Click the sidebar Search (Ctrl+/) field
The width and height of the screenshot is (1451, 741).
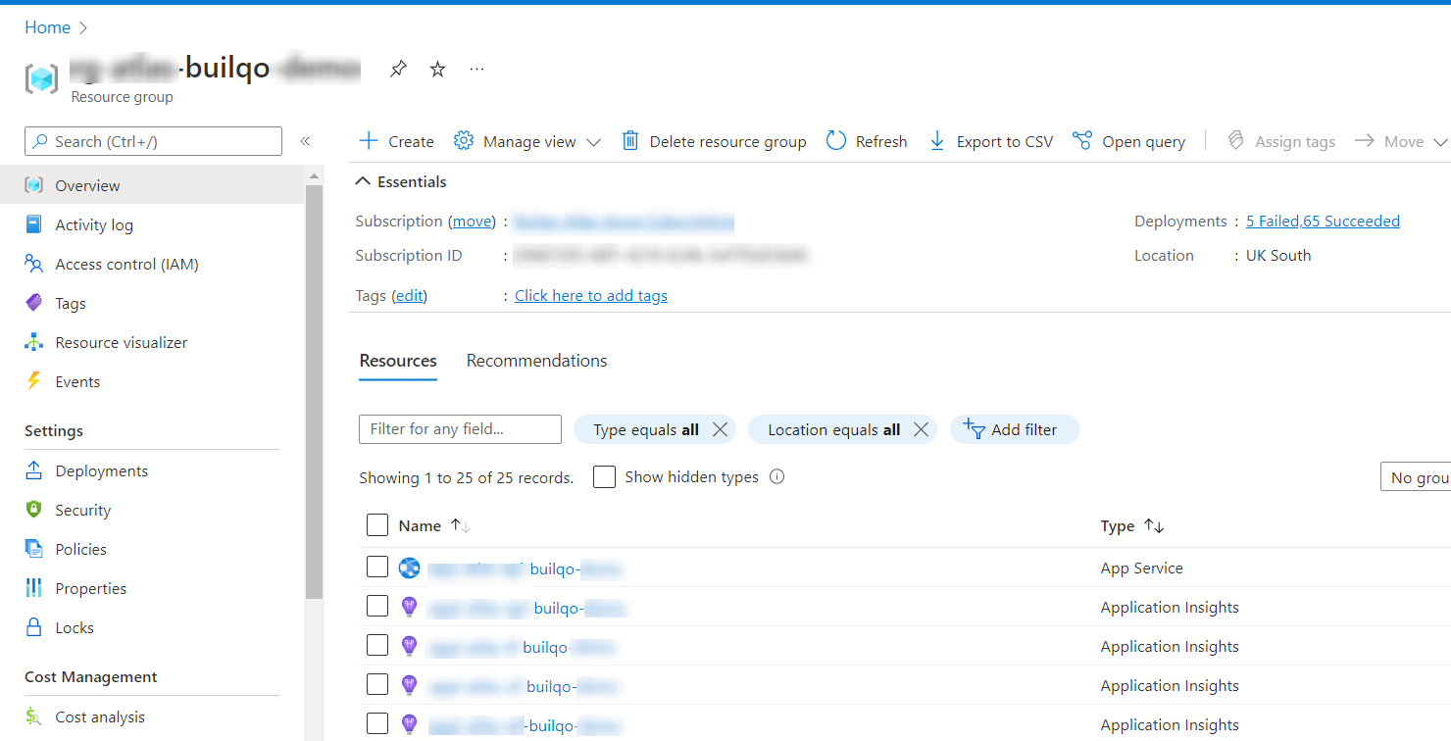tap(153, 141)
